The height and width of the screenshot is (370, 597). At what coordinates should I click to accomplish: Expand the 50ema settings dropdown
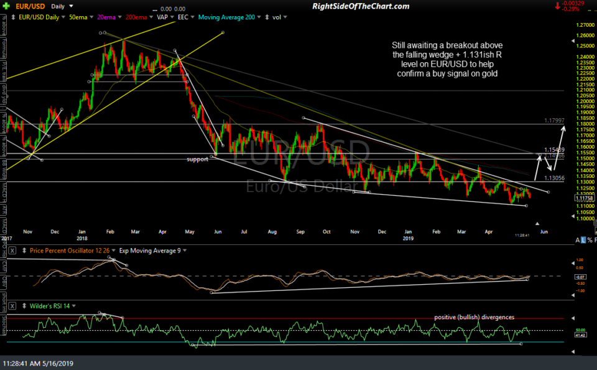tap(91, 17)
